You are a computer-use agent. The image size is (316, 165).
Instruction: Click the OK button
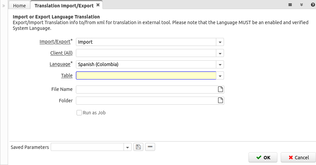pyautogui.click(x=263, y=157)
